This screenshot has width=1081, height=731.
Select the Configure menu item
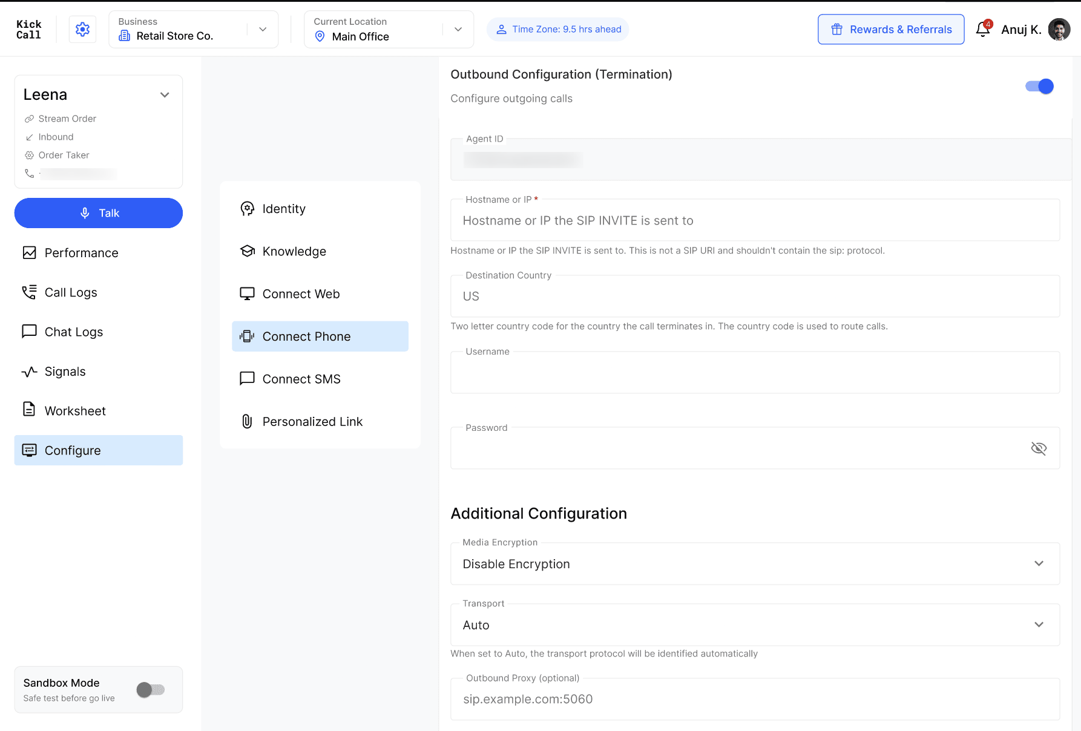(x=99, y=450)
